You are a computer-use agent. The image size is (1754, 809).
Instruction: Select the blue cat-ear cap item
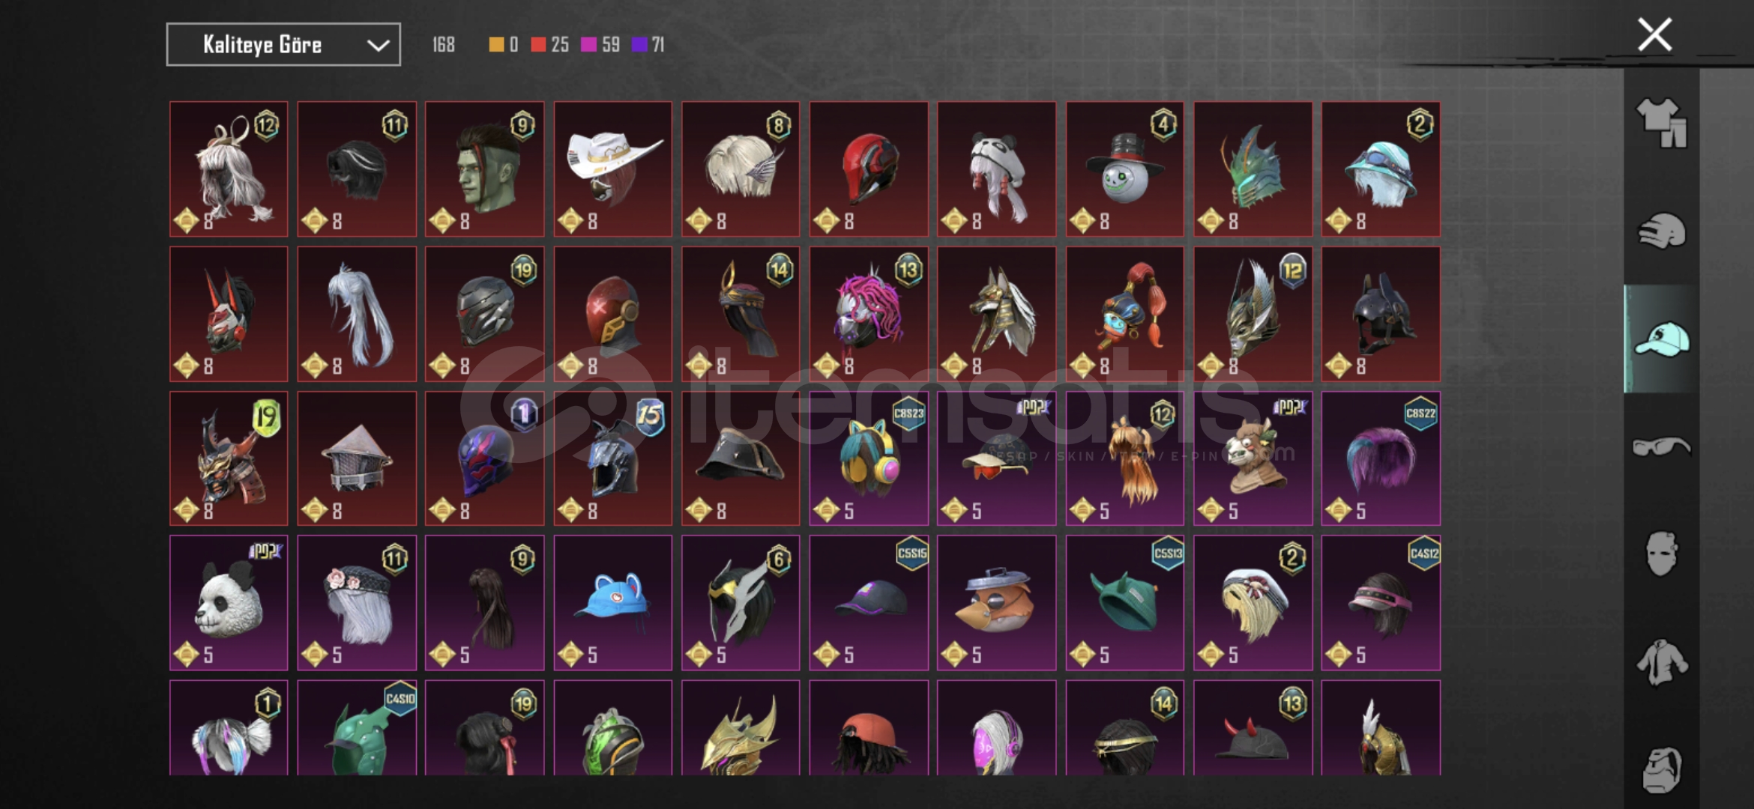tap(612, 602)
